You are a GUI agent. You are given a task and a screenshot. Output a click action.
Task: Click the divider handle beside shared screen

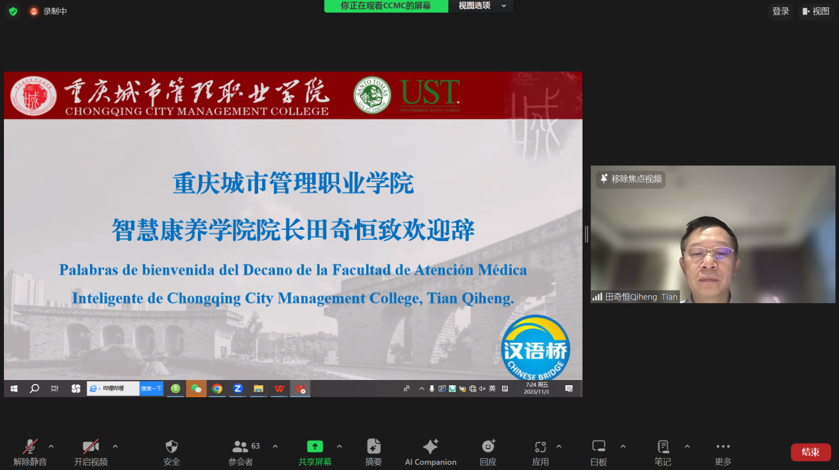click(x=587, y=234)
